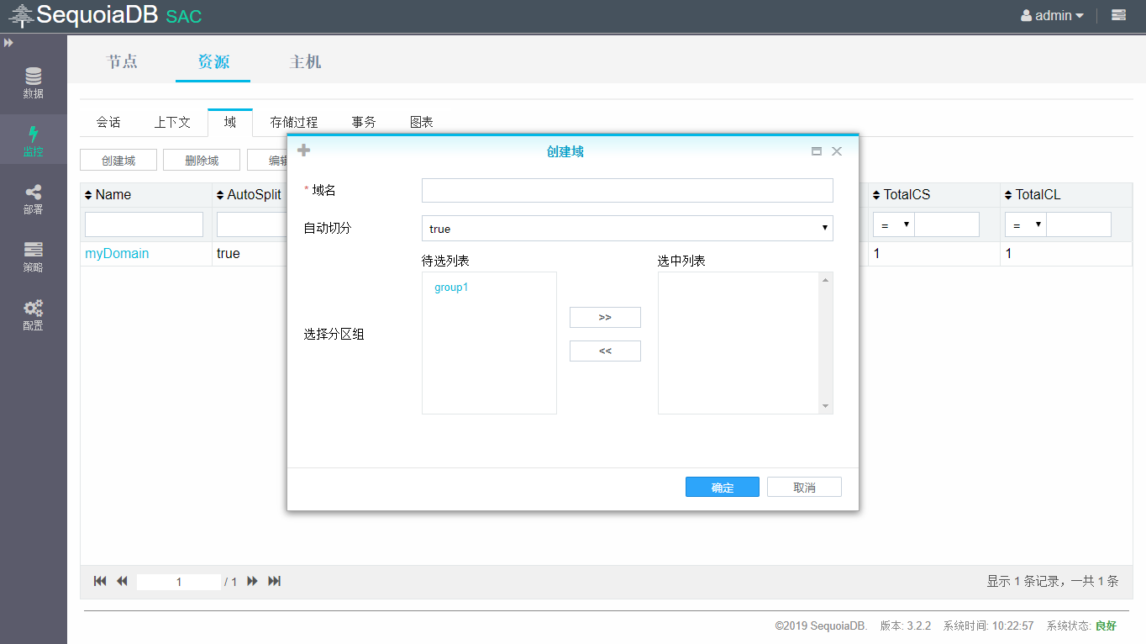Switch to the 会话 sub-tab
Screen dimensions: 1146x644
[x=108, y=122]
